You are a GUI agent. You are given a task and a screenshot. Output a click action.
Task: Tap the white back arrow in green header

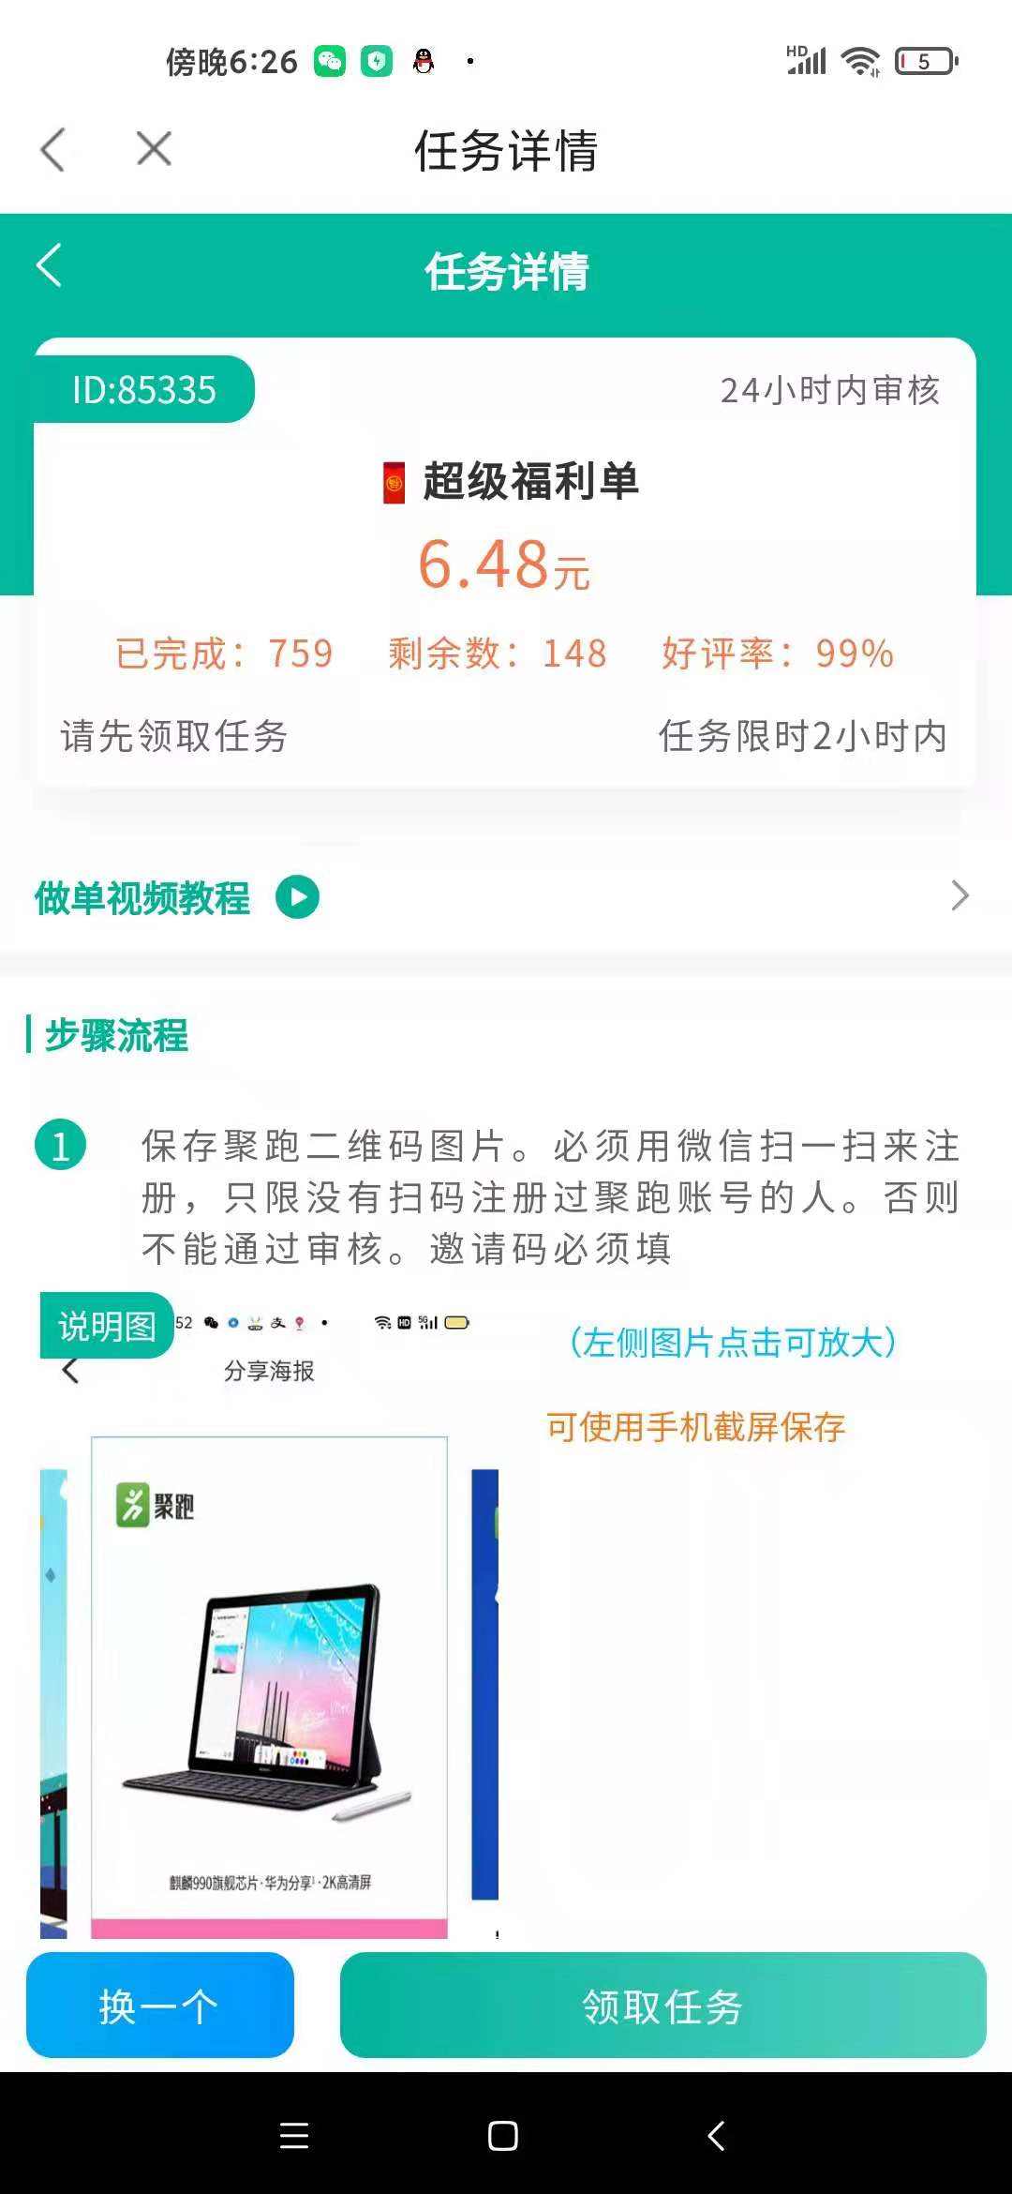coord(50,265)
